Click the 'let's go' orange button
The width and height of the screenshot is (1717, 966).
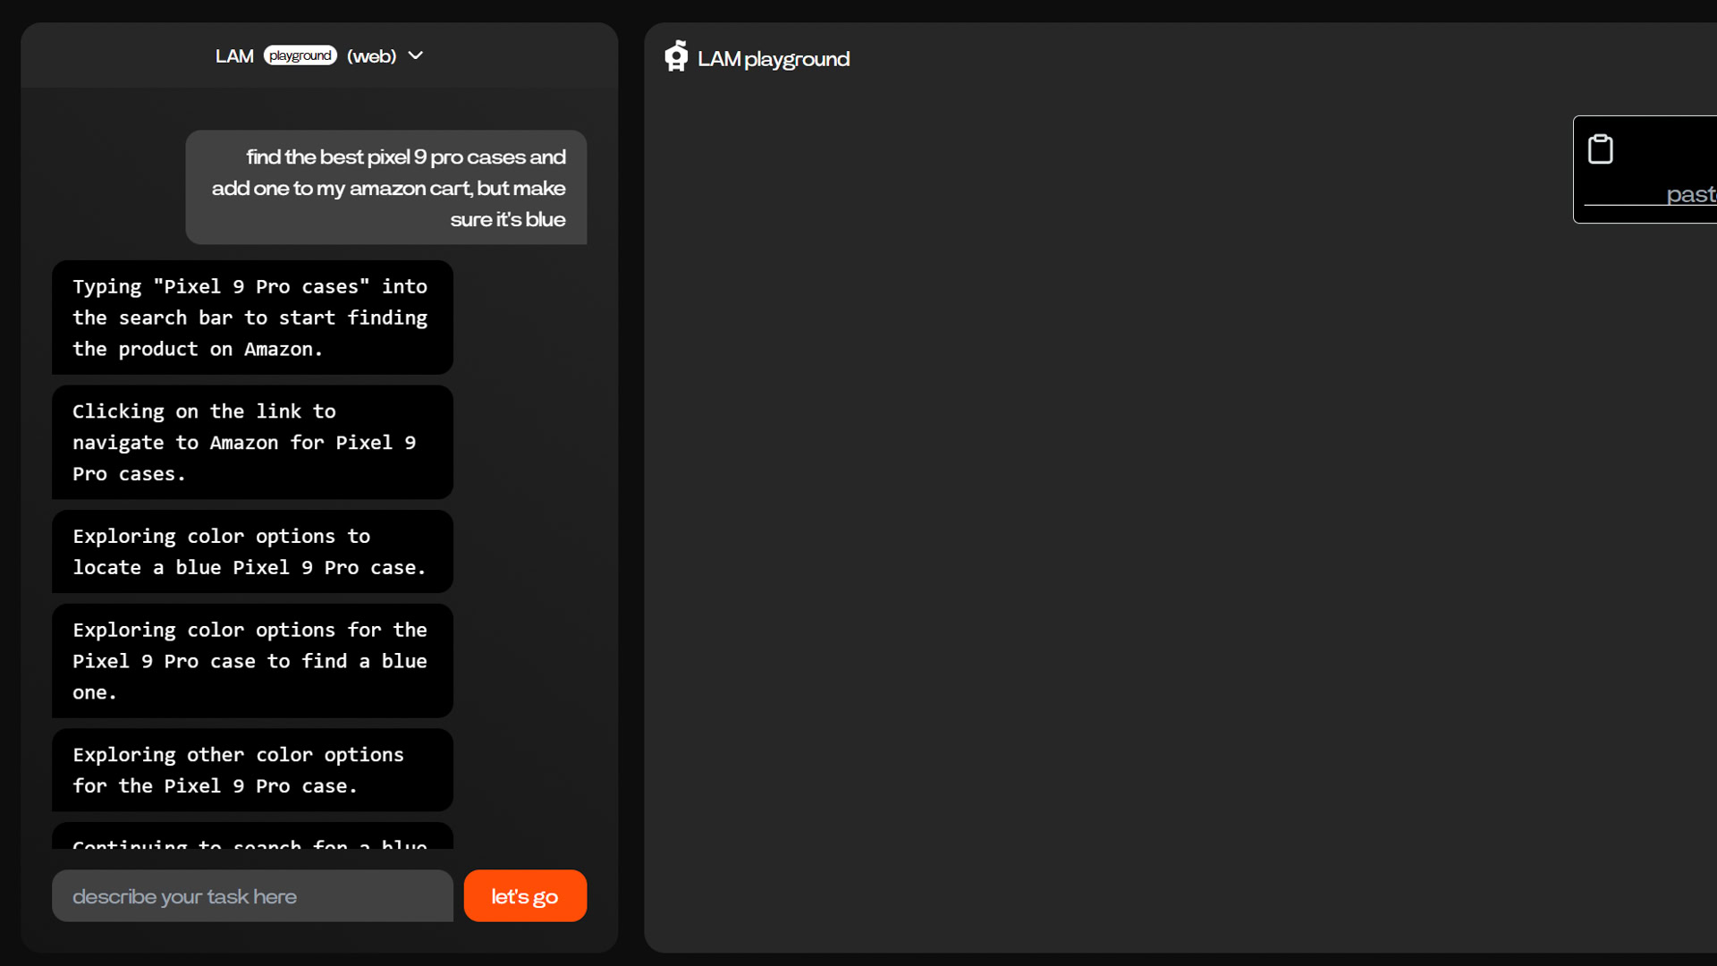click(x=525, y=895)
